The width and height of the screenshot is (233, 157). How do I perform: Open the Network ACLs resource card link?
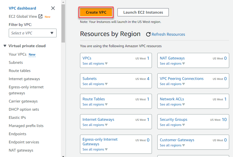[x=172, y=99]
